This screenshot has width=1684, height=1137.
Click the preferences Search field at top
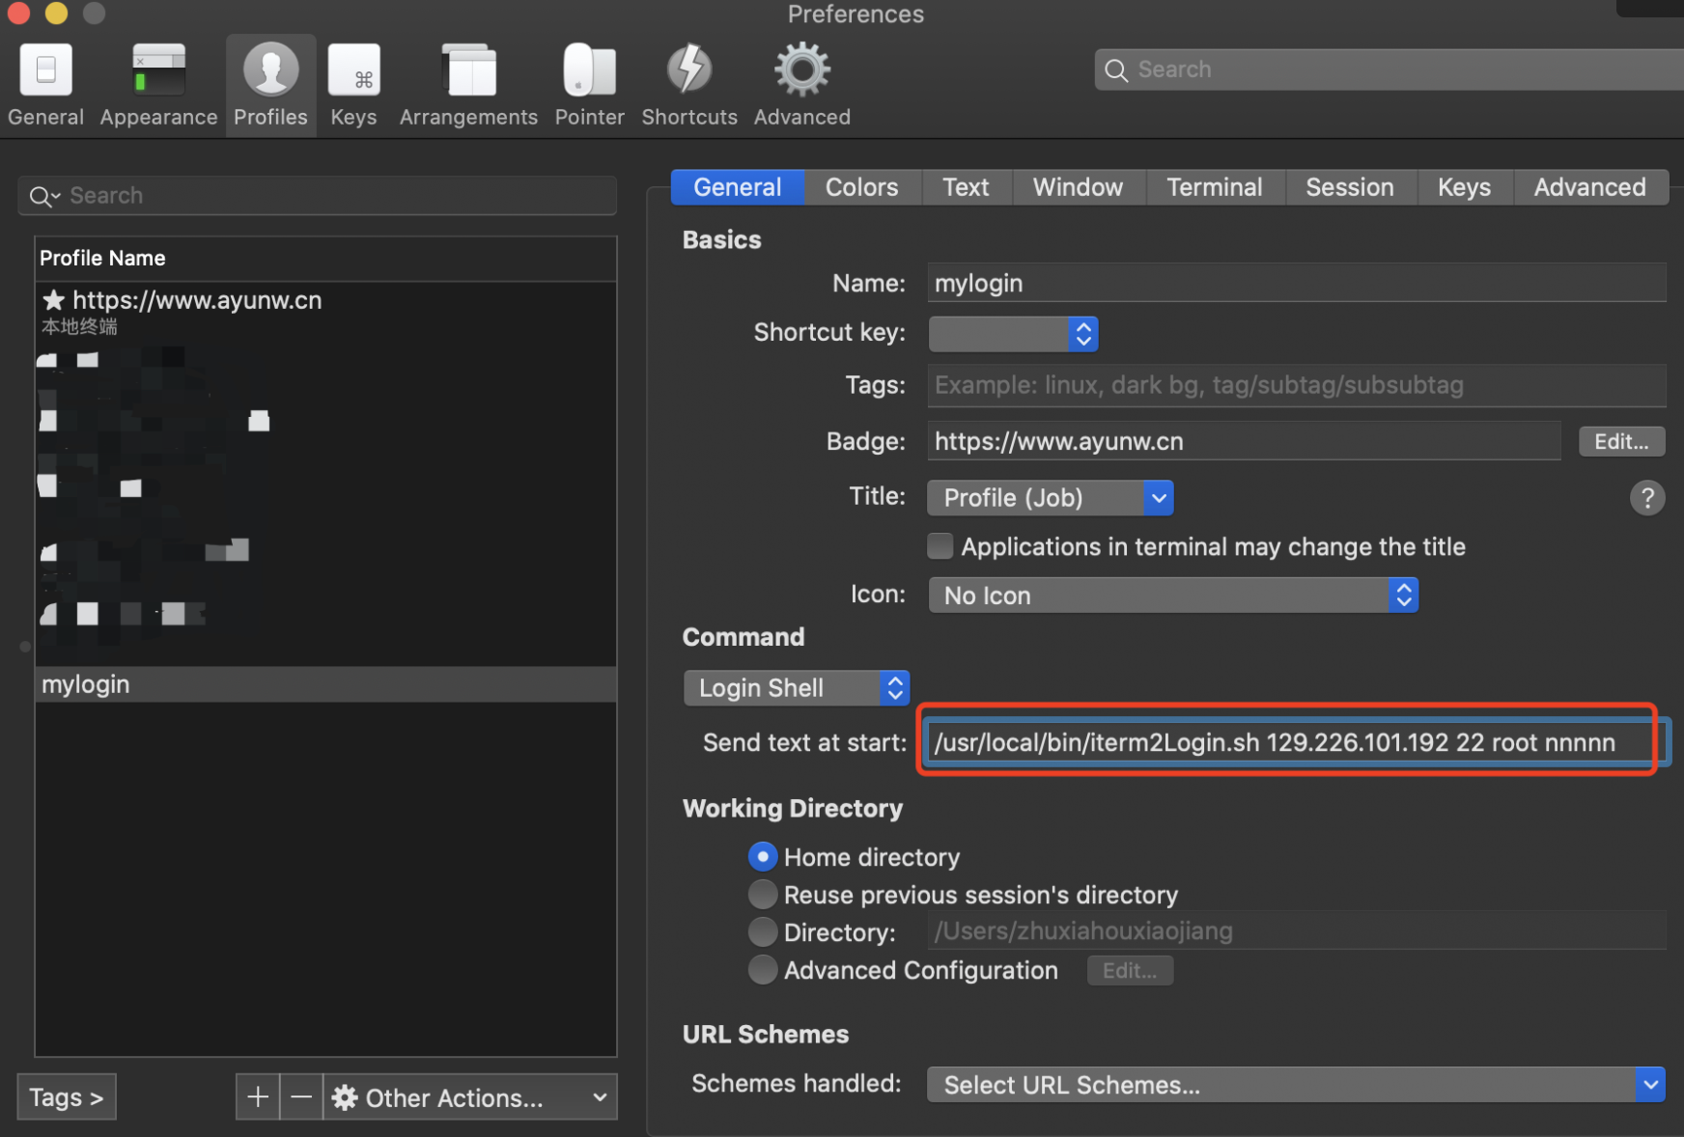pyautogui.click(x=1390, y=69)
